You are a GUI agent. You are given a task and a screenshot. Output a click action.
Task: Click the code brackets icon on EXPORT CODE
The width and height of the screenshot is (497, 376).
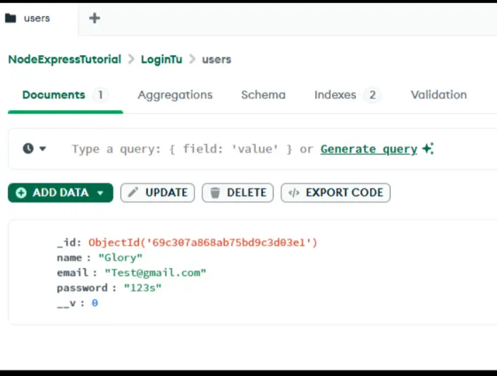click(x=294, y=193)
